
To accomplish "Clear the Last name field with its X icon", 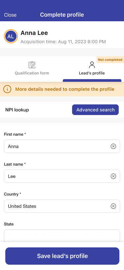I will click(113, 176).
